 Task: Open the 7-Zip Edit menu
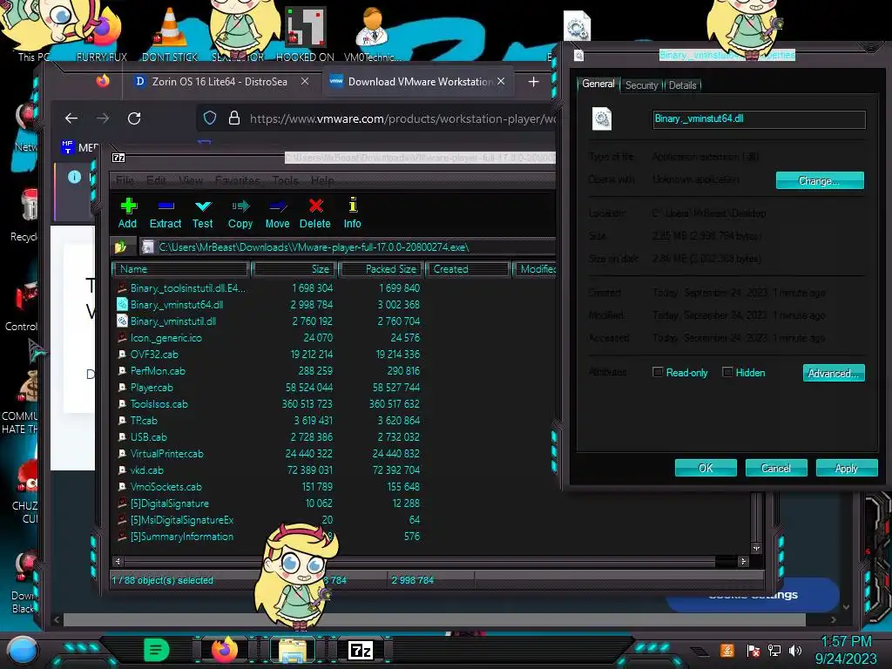point(156,180)
